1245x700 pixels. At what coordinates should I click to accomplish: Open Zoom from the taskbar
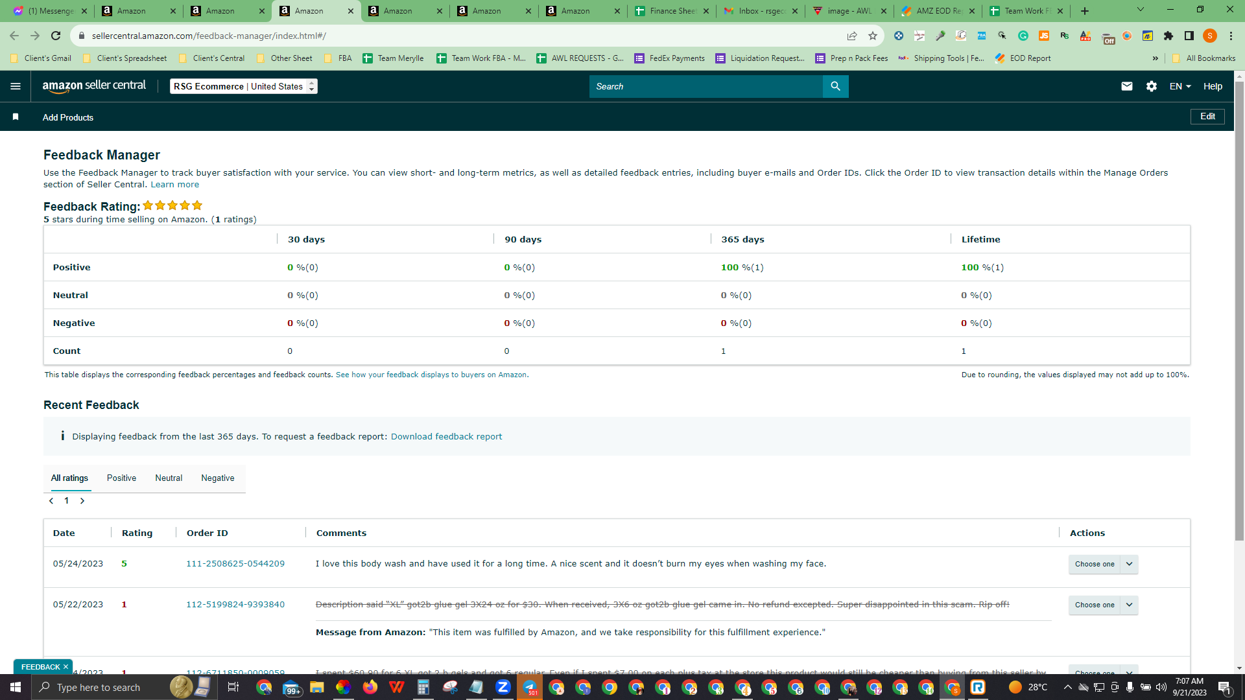(x=503, y=687)
